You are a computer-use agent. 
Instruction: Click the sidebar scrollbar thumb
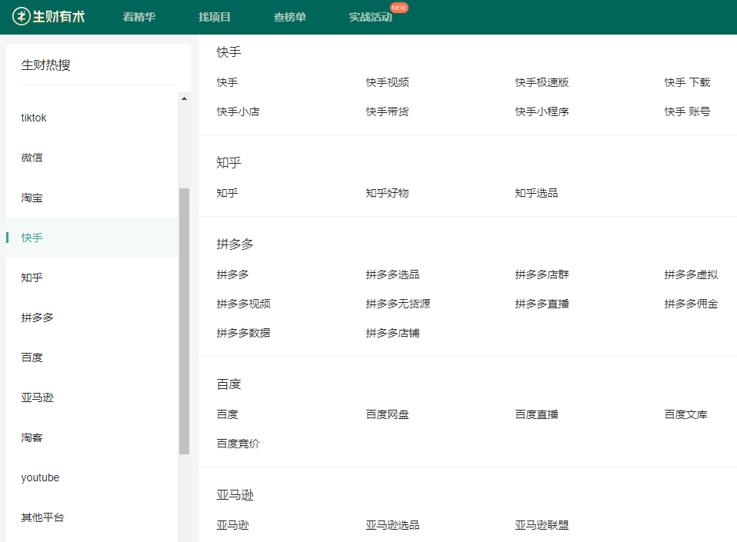[x=185, y=321]
